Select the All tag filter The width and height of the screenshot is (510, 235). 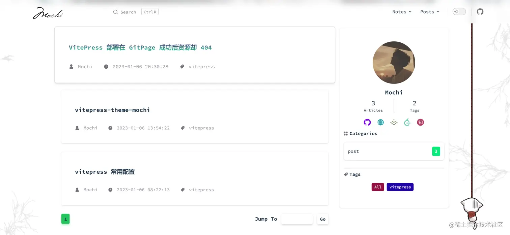(x=378, y=187)
